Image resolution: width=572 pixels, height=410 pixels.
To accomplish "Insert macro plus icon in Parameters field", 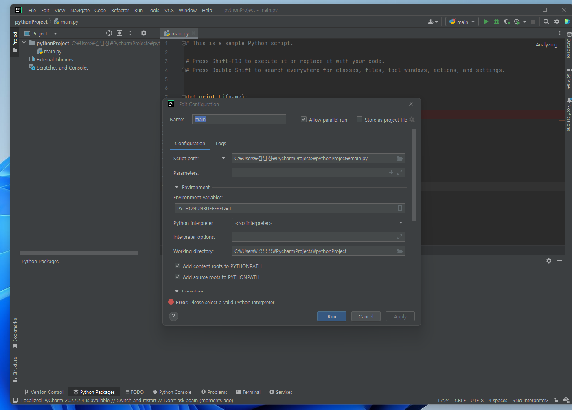I will [x=391, y=172].
